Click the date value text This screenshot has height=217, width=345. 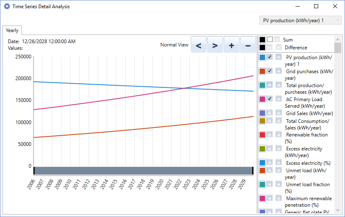(x=49, y=42)
